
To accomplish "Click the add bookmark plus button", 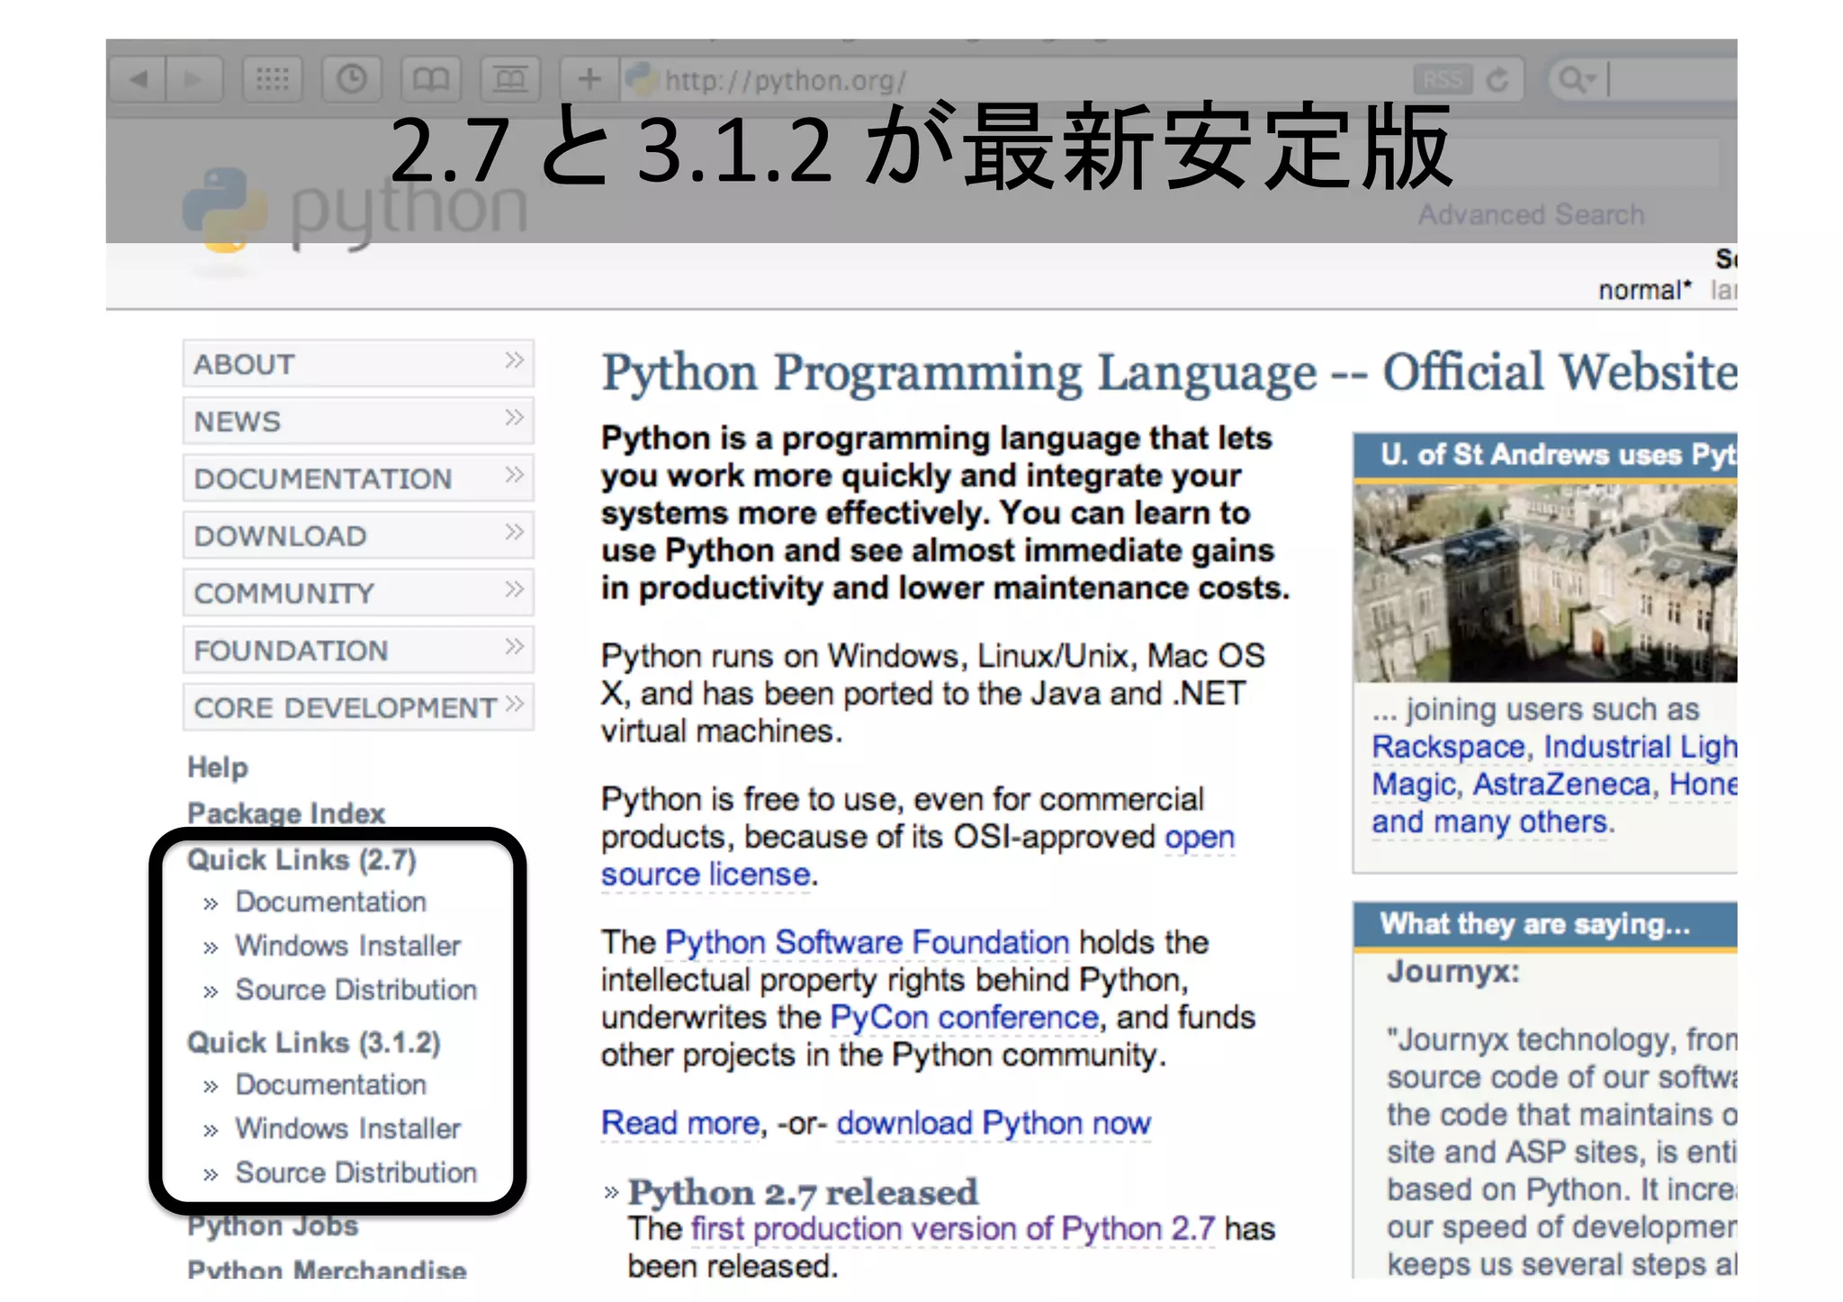I will point(589,80).
